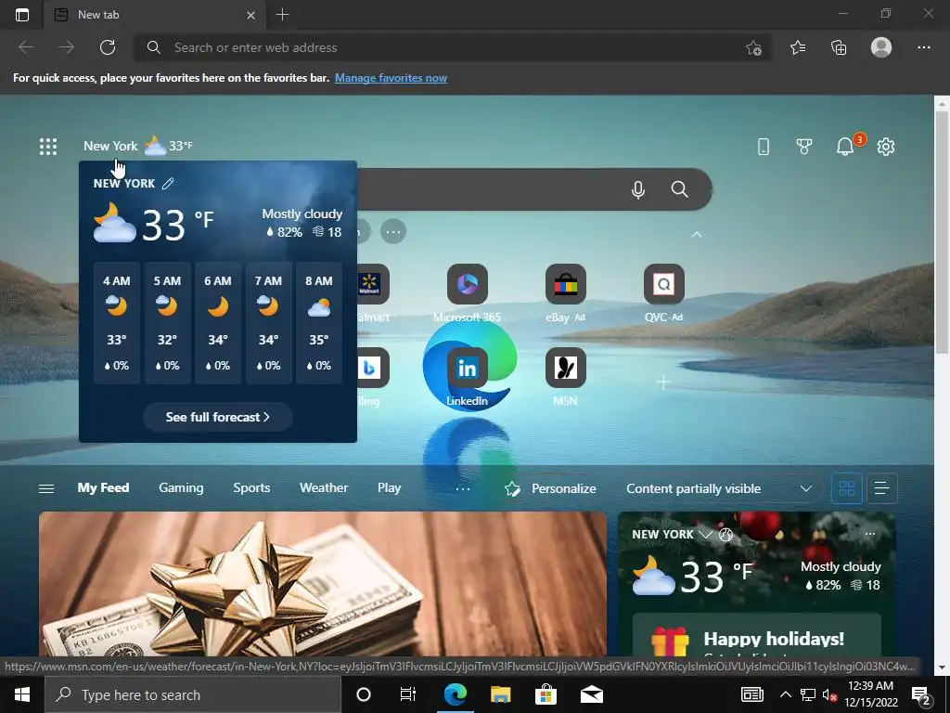Add this page to favorites star
The image size is (950, 713).
(753, 47)
